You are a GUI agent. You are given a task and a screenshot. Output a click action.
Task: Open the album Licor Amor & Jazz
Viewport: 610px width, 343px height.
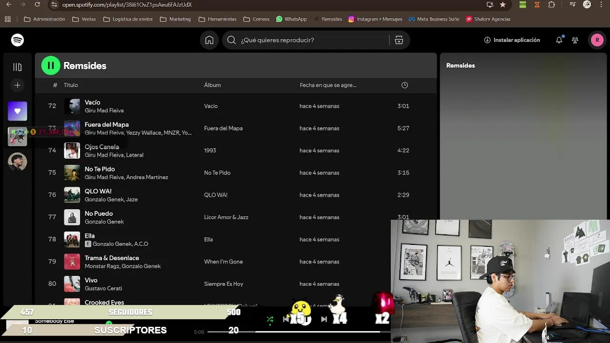tap(226, 217)
